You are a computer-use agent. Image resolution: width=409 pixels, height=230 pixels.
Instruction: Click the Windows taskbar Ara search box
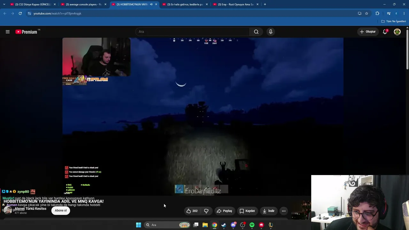167,225
